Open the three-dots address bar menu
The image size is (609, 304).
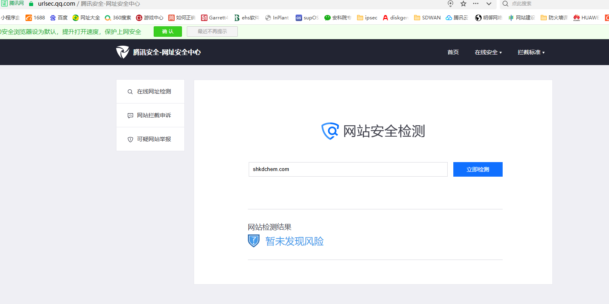click(x=476, y=4)
